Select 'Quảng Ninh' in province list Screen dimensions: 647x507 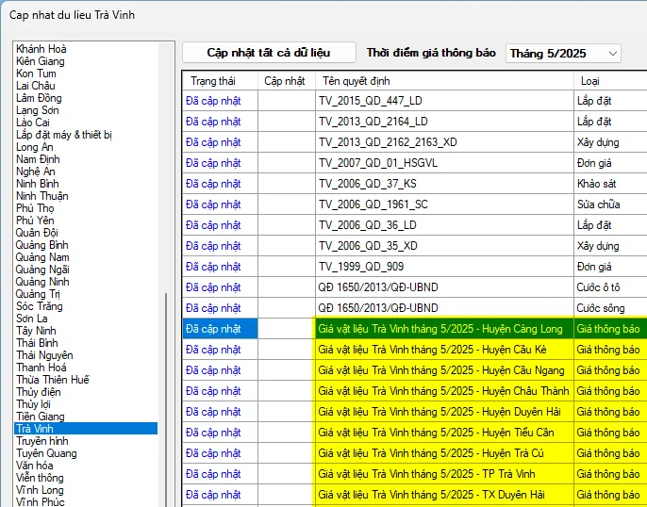pyautogui.click(x=42, y=282)
